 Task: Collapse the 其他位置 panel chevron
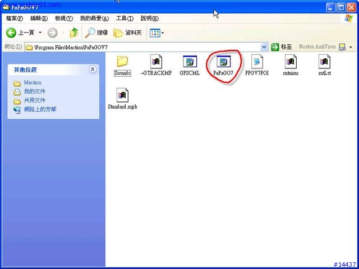(x=93, y=69)
